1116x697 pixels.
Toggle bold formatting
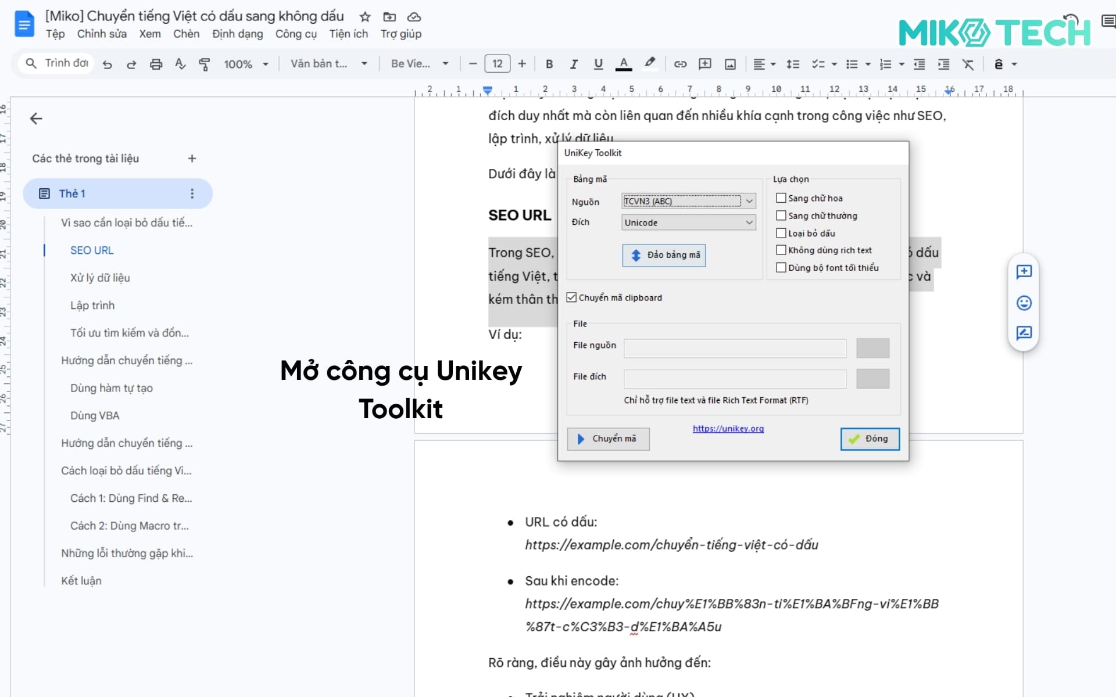[549, 64]
